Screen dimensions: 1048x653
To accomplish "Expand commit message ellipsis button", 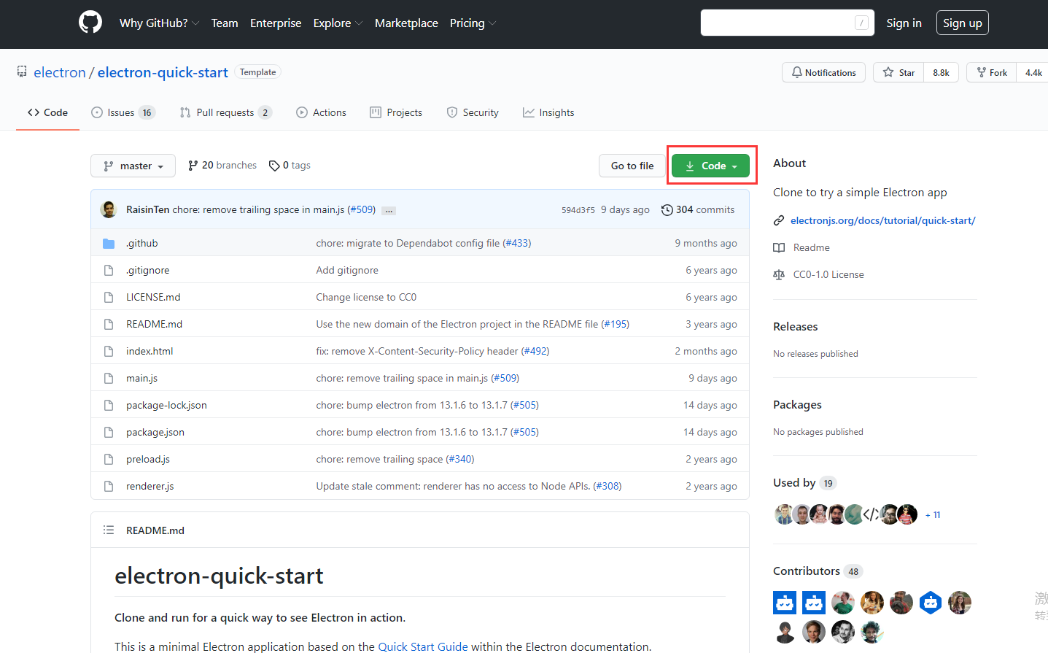I will 389,210.
